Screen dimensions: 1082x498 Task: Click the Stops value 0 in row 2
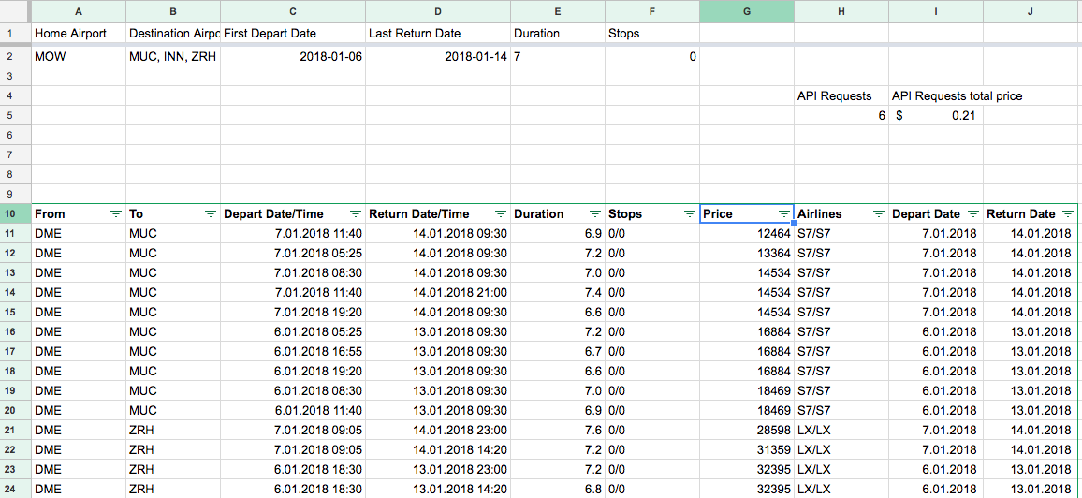point(652,56)
